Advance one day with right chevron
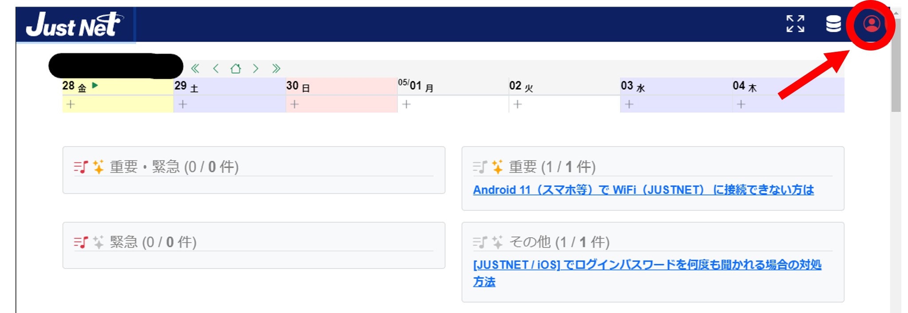 coord(255,68)
